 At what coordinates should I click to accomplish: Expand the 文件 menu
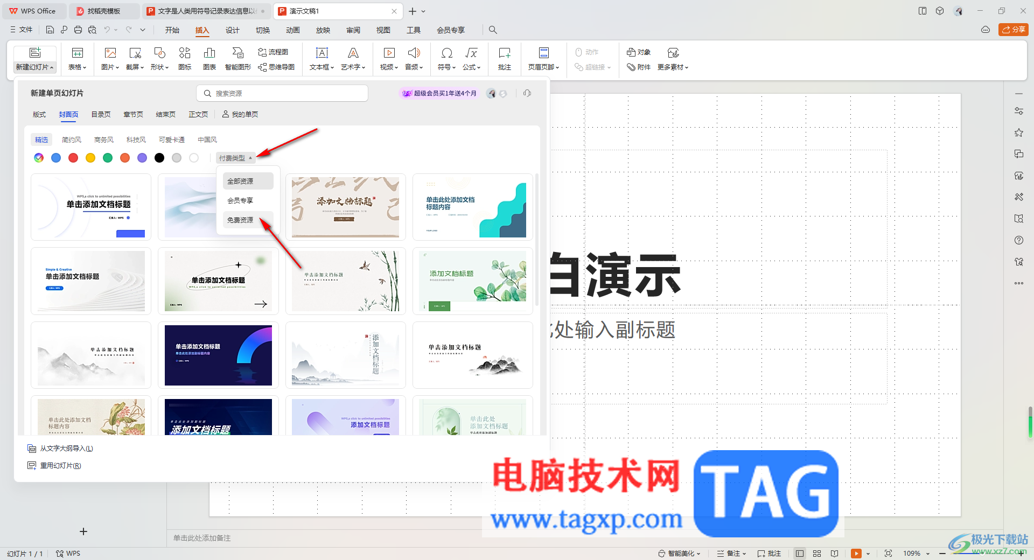click(x=22, y=30)
